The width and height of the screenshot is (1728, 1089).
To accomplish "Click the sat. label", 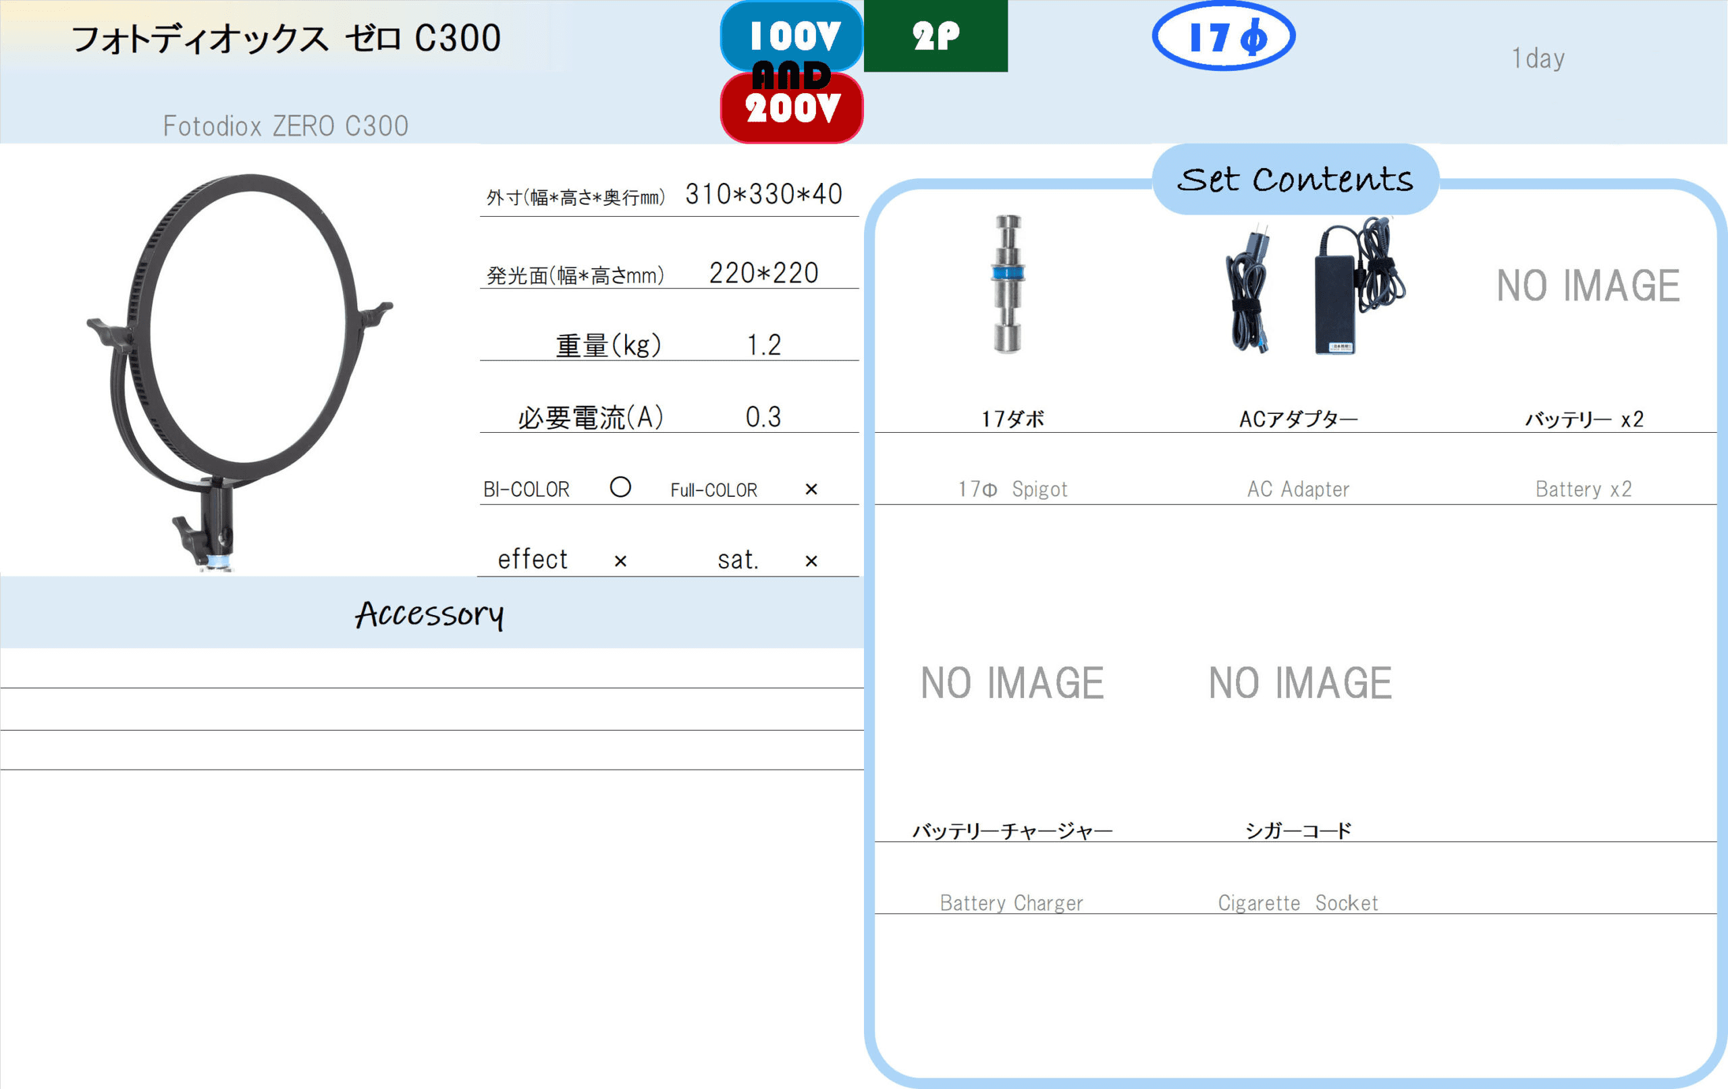I will (738, 560).
